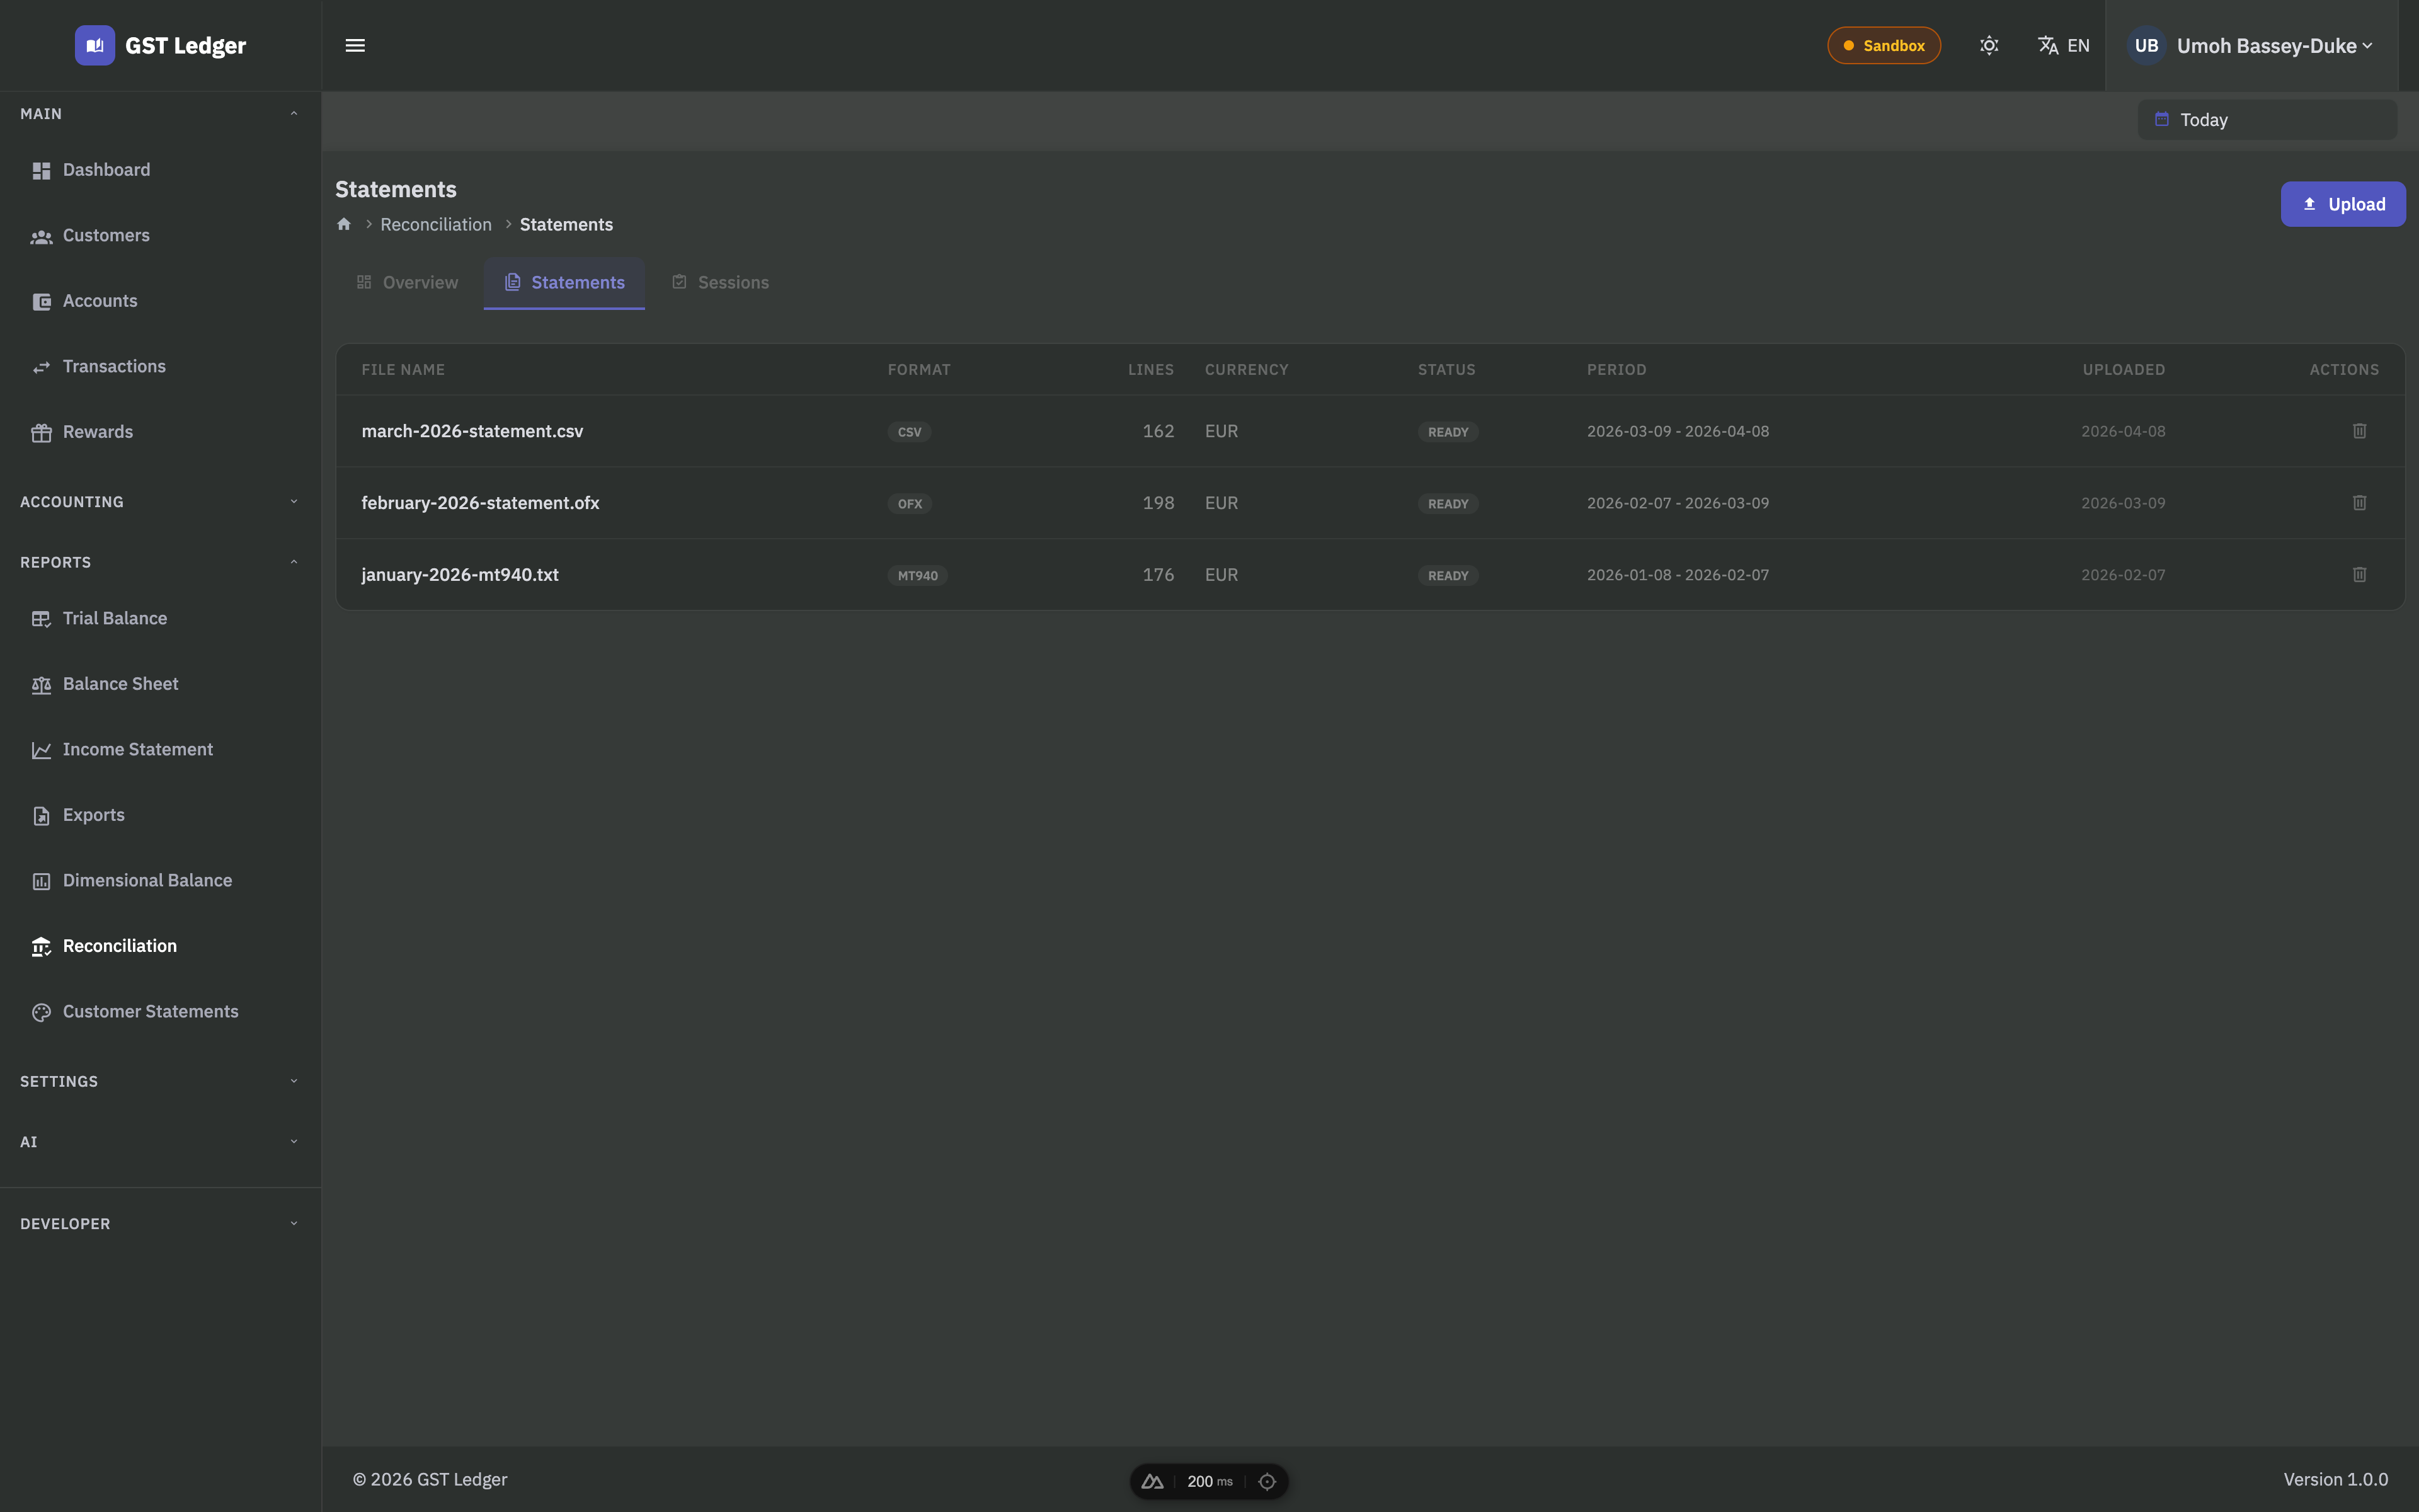Collapse the MAIN sidebar section
This screenshot has width=2419, height=1512.
(294, 114)
